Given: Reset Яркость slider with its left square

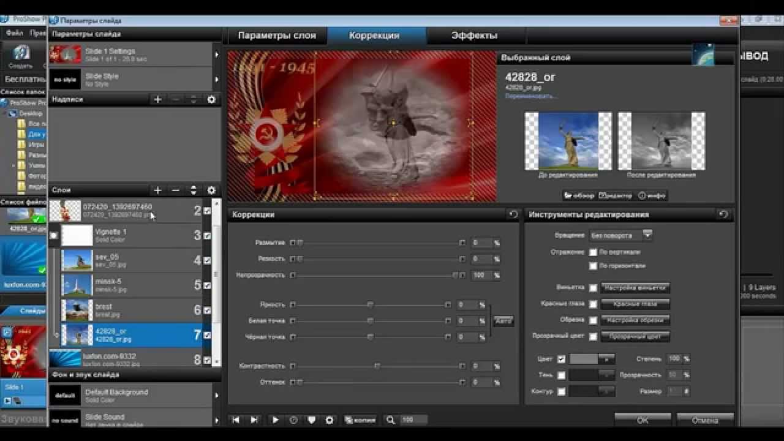Looking at the screenshot, I should coord(293,304).
